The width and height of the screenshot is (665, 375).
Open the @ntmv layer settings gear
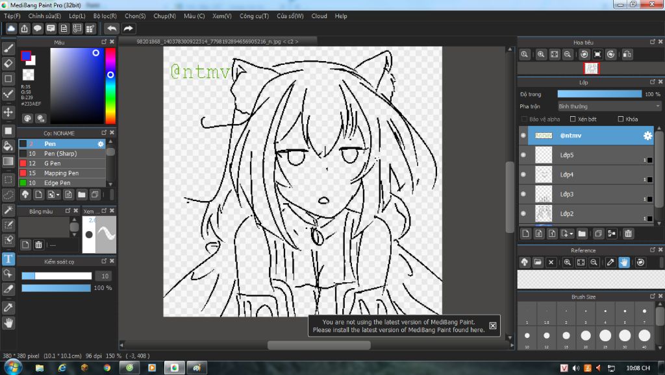pyautogui.click(x=647, y=136)
